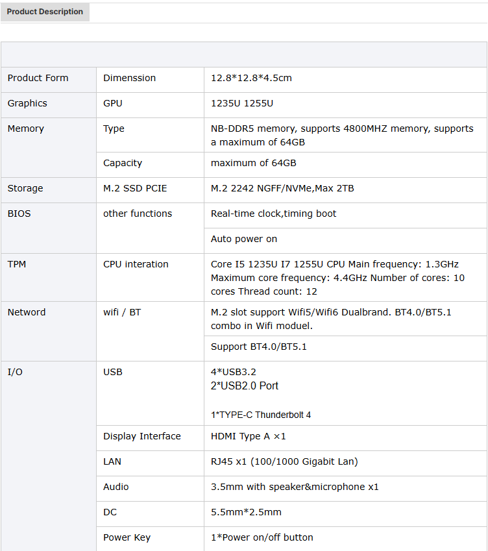This screenshot has width=488, height=551.
Task: Select the wifi / BT label cell
Action: pos(122,312)
